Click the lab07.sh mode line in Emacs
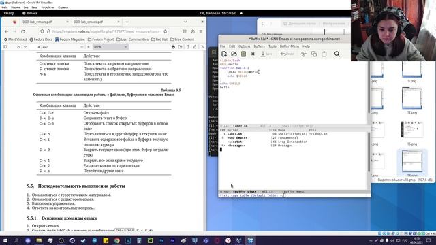 (x=294, y=126)
